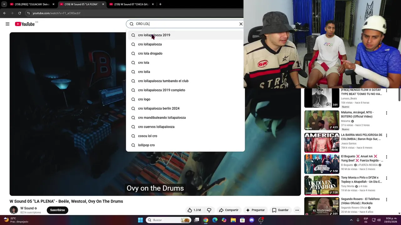The width and height of the screenshot is (401, 225).
Task: Open options for LA BARRA MAS PELIGROSA video
Action: tap(387, 135)
